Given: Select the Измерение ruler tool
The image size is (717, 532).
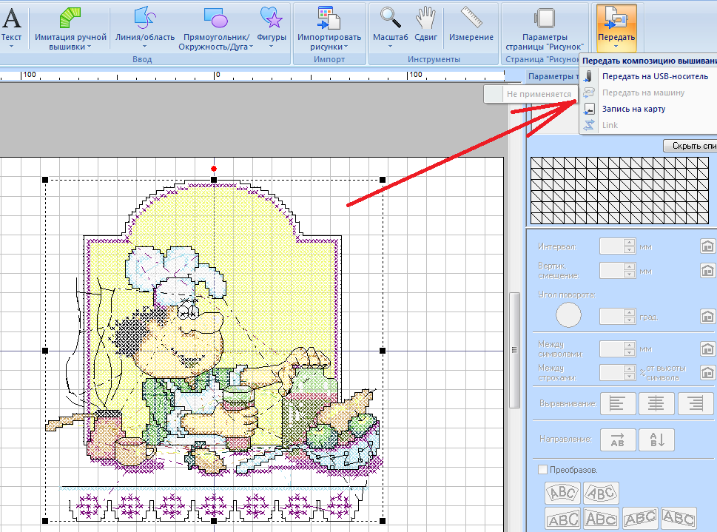Looking at the screenshot, I should (x=471, y=17).
